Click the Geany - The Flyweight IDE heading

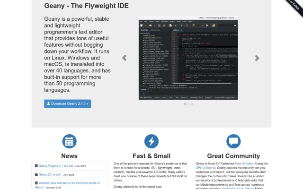coord(86,6)
